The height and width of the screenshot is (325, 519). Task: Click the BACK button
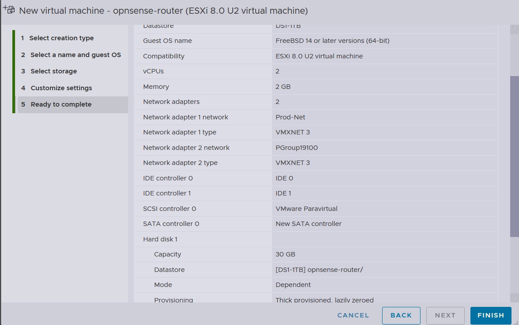point(401,315)
